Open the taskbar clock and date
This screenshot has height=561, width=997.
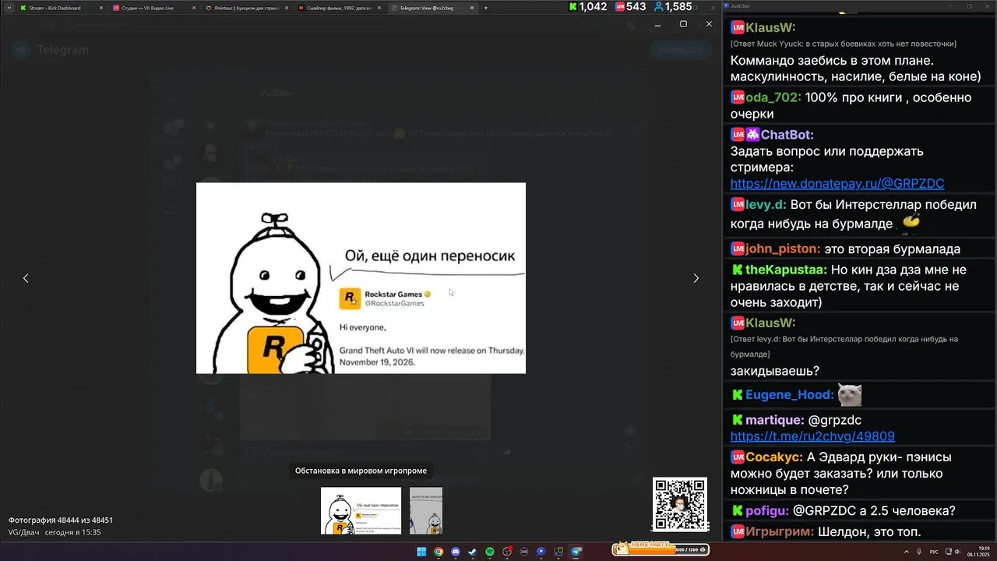[x=978, y=552]
